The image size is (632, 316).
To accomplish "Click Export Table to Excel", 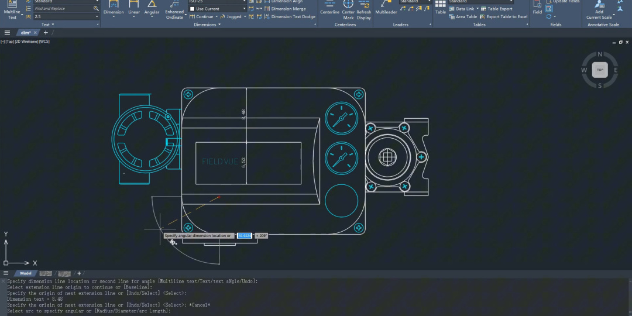I will pos(503,16).
